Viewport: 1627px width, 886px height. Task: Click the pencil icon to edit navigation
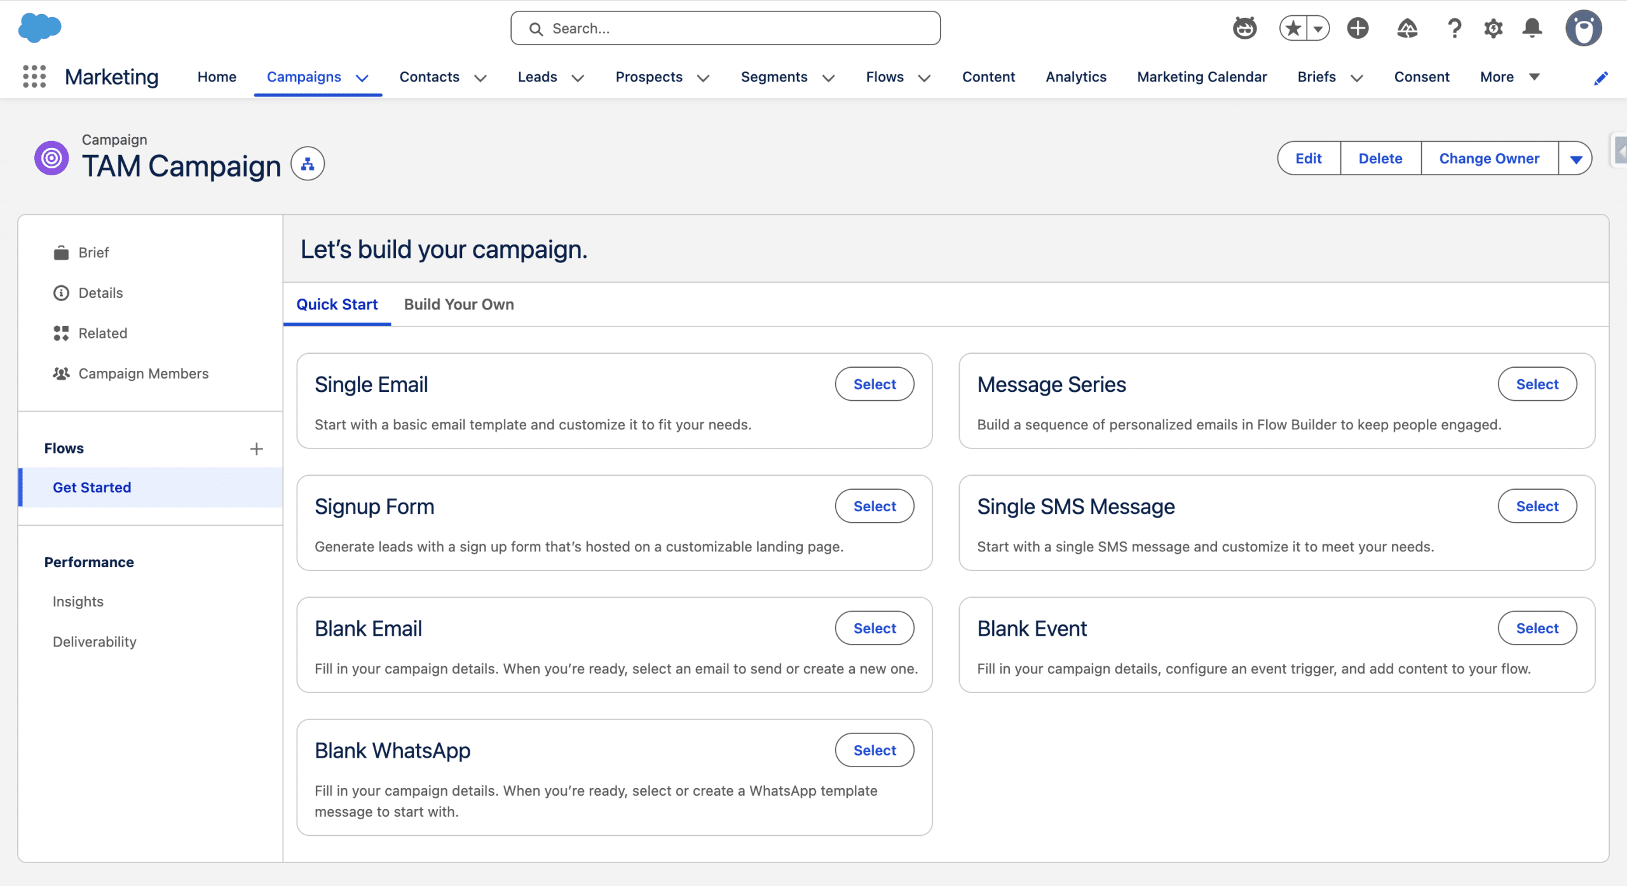tap(1601, 77)
